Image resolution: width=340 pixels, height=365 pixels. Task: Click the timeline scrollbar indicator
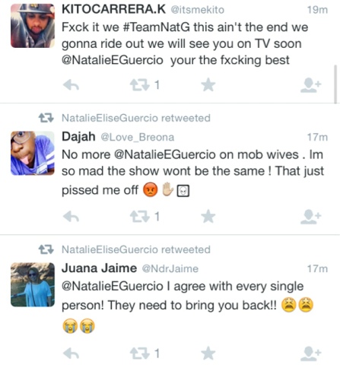[x=335, y=84]
